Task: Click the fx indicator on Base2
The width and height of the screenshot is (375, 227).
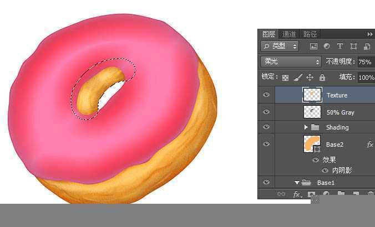Action: pyautogui.click(x=370, y=144)
